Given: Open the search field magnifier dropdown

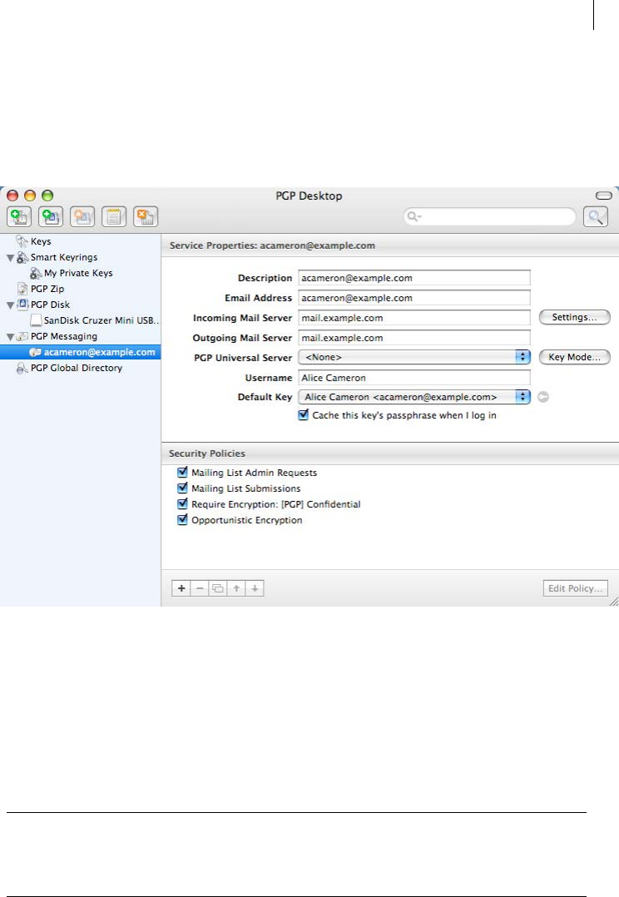Looking at the screenshot, I should 414,217.
